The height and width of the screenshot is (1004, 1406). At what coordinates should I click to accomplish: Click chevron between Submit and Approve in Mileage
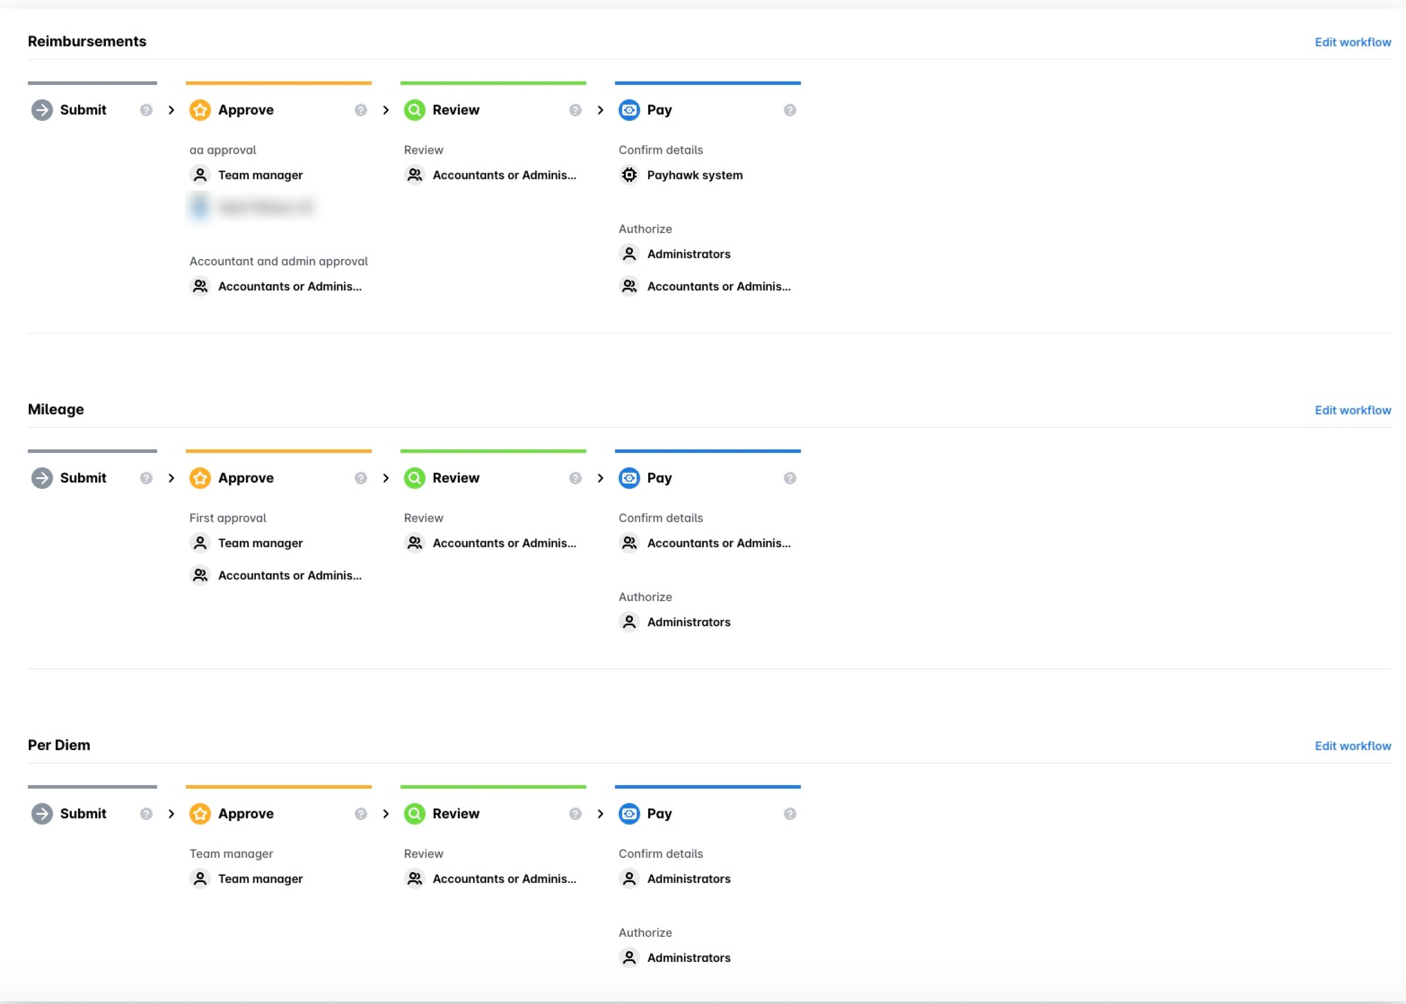[171, 478]
